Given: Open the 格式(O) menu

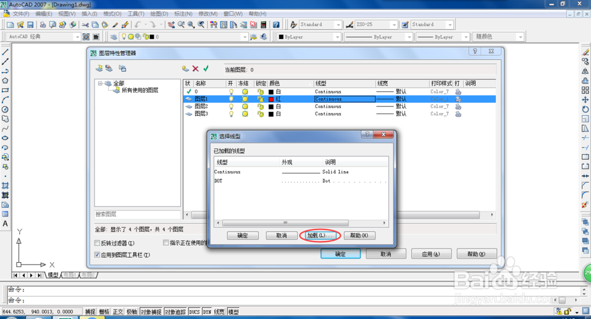Looking at the screenshot, I should click(x=112, y=14).
